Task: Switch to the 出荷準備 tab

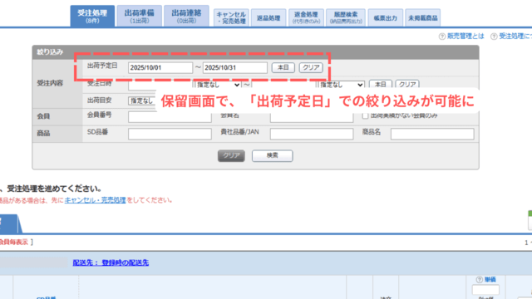Action: click(x=139, y=16)
